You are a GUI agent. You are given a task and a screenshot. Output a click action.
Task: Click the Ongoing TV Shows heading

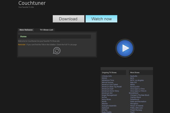(109, 73)
